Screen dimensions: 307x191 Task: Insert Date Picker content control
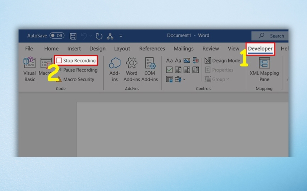(196, 70)
